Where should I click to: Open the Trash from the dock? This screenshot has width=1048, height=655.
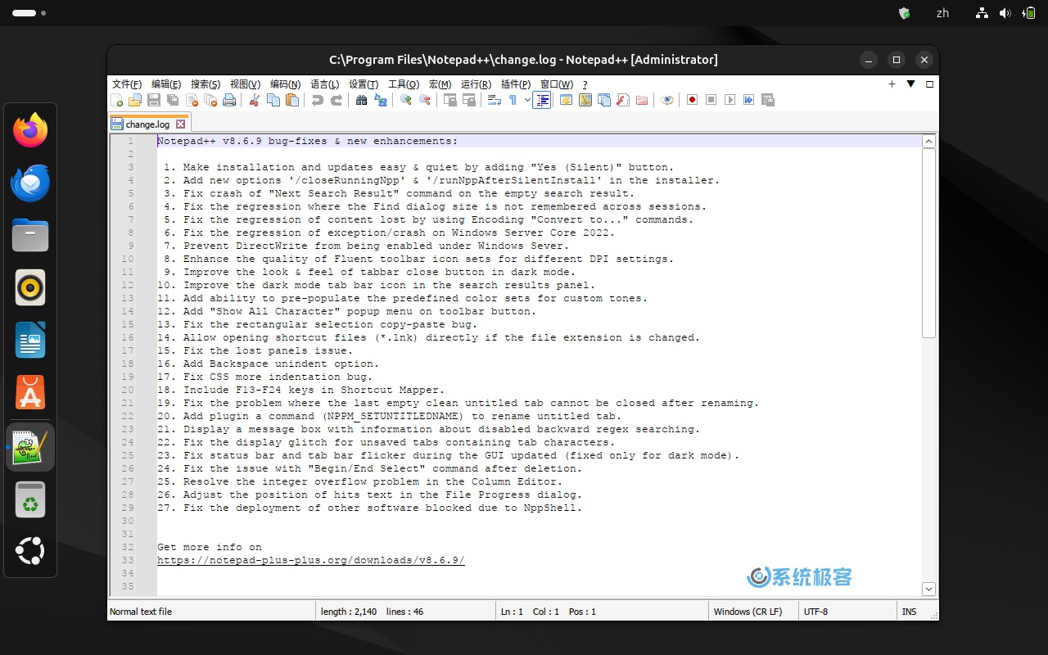(x=30, y=499)
